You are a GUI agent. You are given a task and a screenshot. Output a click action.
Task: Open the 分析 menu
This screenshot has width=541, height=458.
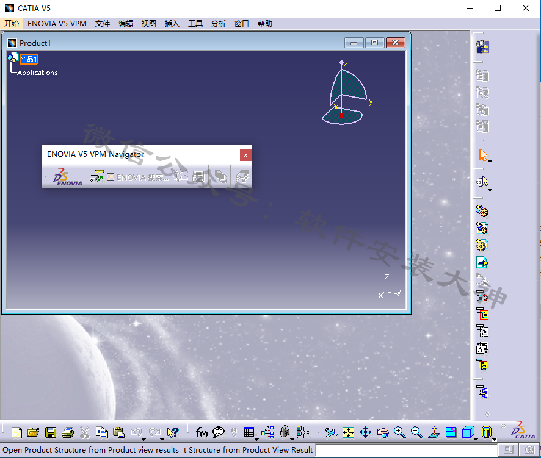click(x=219, y=23)
